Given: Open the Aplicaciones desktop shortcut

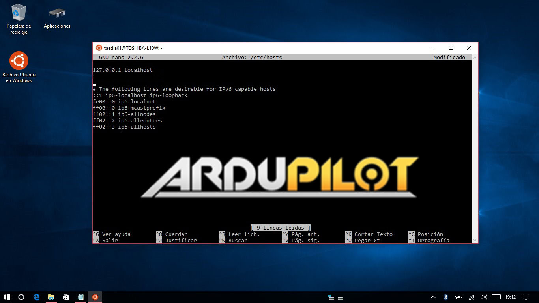Looking at the screenshot, I should [x=57, y=13].
